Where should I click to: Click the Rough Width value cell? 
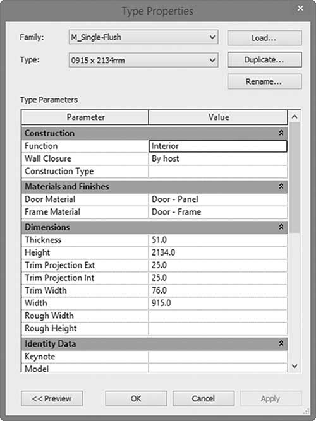click(218, 316)
